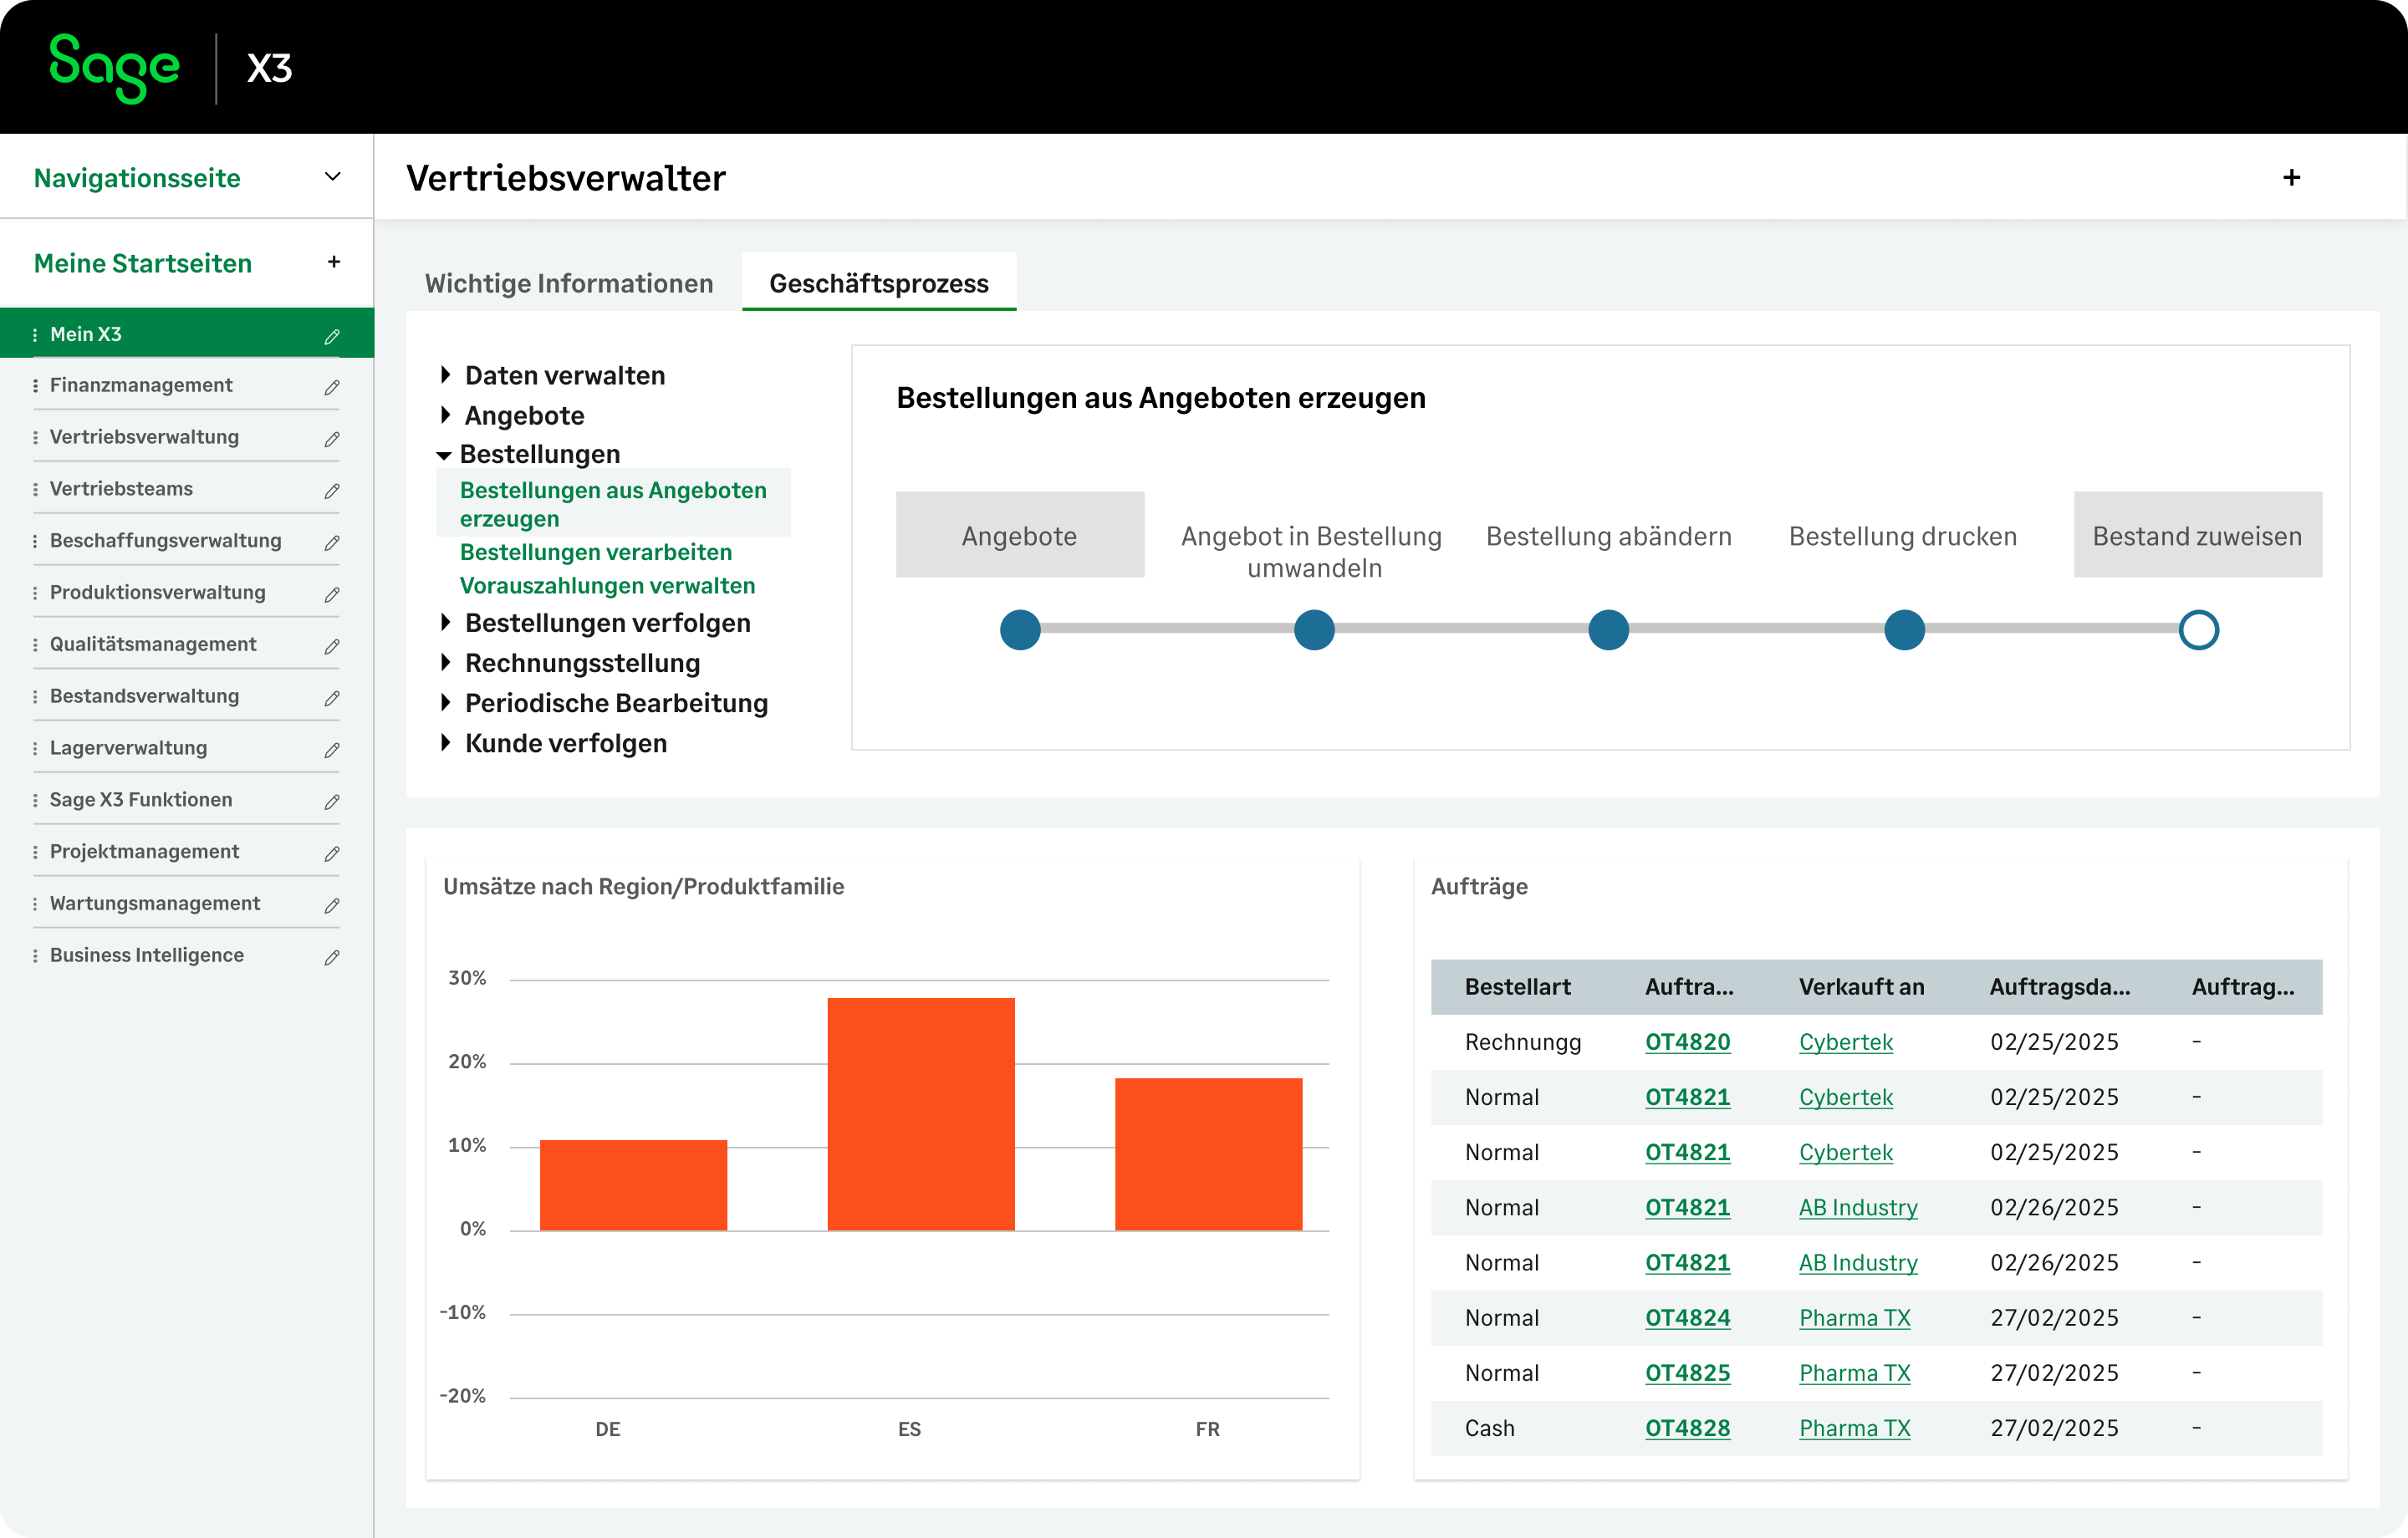Open the Bestellungen verarbeiten link
The image size is (2408, 1538).
click(595, 552)
